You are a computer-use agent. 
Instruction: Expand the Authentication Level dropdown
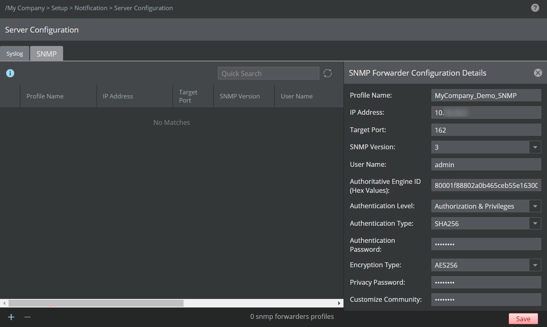(535, 206)
